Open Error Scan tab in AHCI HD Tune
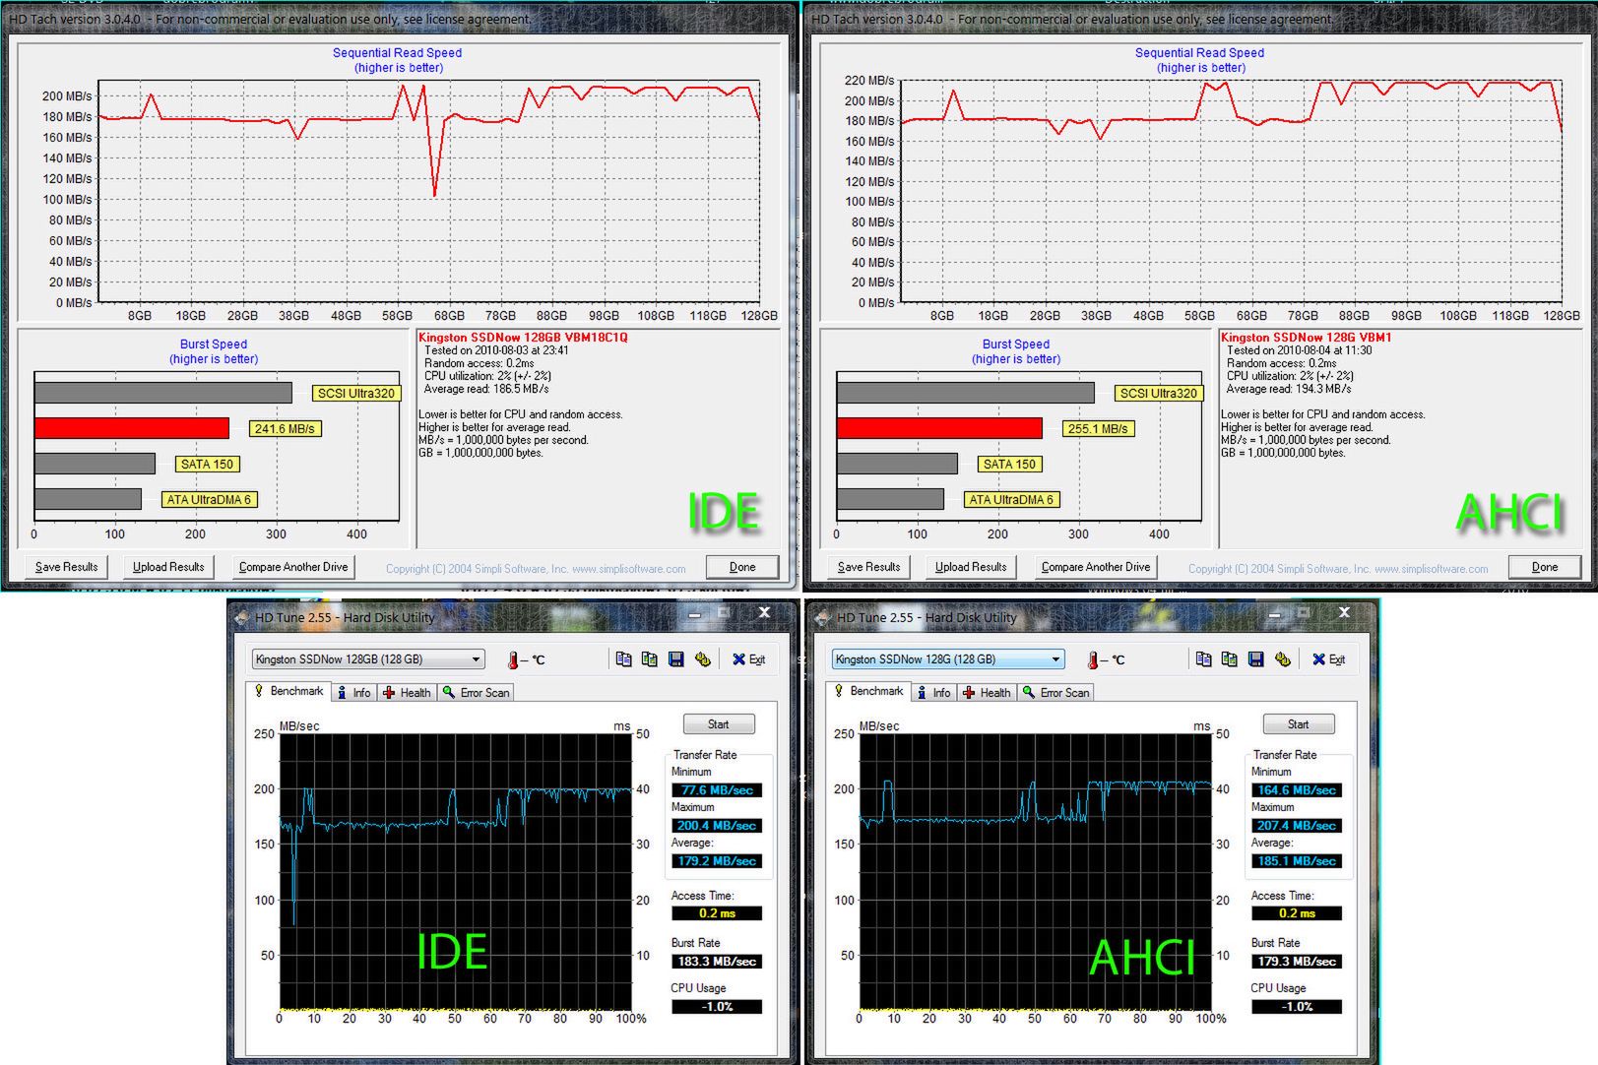This screenshot has width=1598, height=1065. 1056,693
